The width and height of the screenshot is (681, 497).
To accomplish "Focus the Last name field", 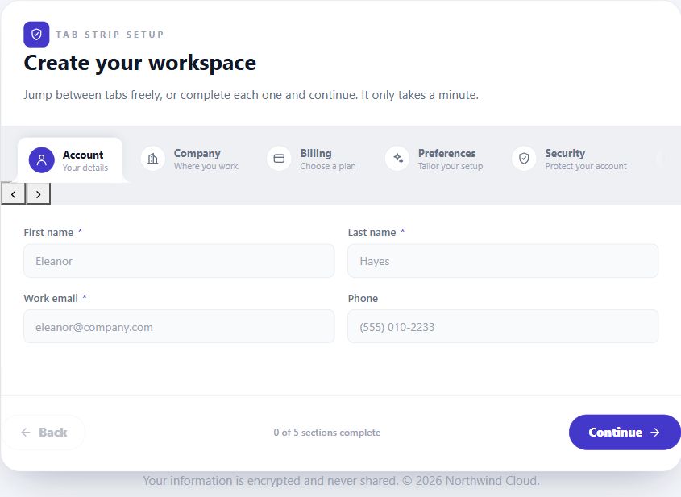I will tap(503, 261).
